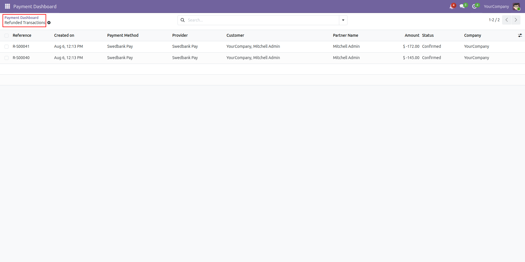The width and height of the screenshot is (525, 262).
Task: Click Mitchell Admin partner name for R-S00041
Action: [x=346, y=46]
